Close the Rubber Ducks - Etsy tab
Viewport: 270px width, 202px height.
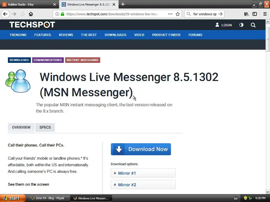(55, 4)
